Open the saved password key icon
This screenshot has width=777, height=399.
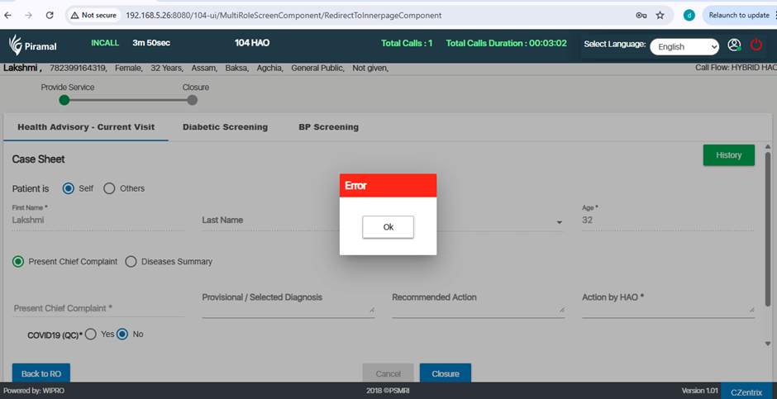(x=641, y=15)
